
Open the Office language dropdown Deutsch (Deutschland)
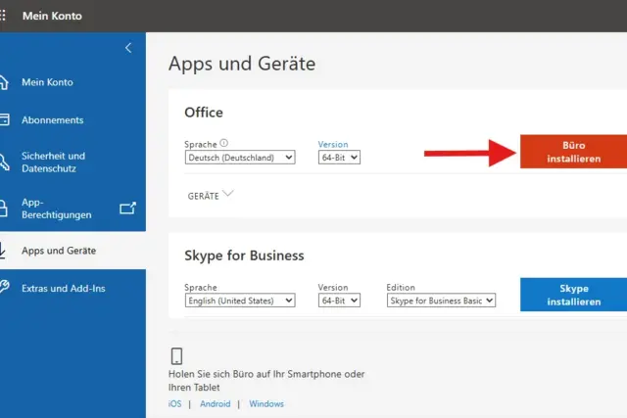click(240, 157)
